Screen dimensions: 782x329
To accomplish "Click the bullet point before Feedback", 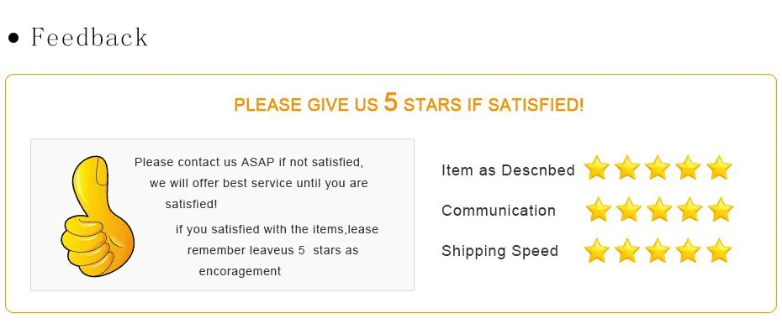I will tap(14, 39).
